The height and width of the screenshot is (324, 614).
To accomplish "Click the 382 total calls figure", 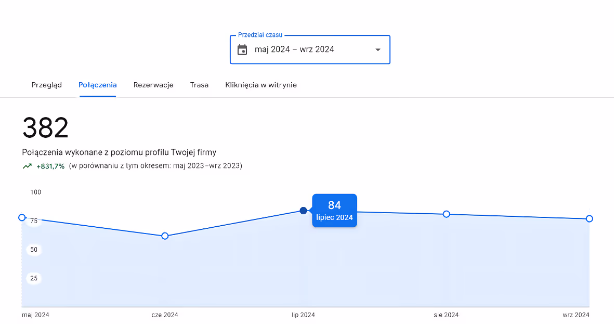I will coord(45,128).
